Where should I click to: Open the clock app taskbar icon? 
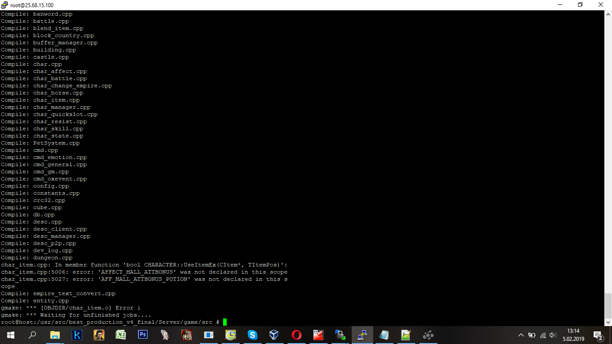click(x=231, y=335)
